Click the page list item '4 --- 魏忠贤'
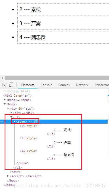This screenshot has height=191, width=109. [x=63, y=37]
